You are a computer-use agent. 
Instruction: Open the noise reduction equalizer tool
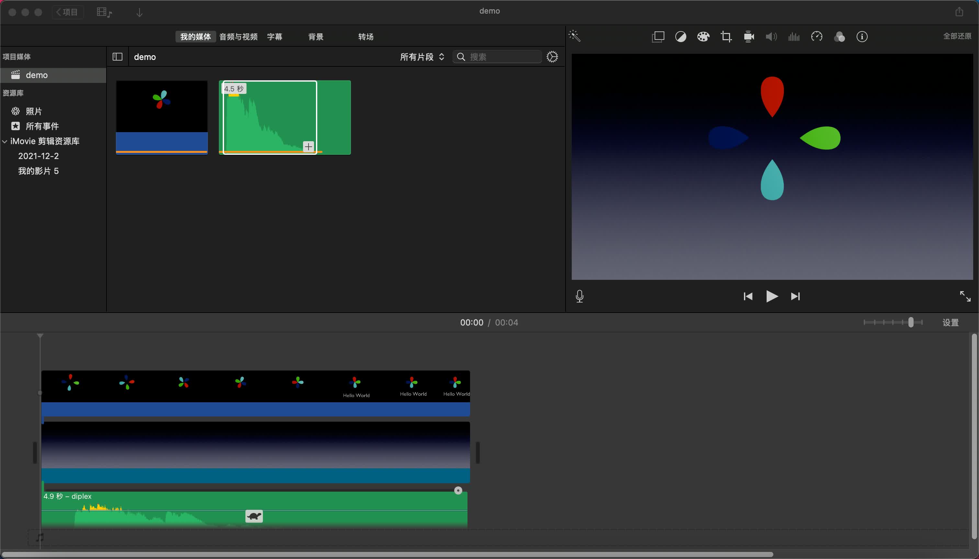point(793,37)
